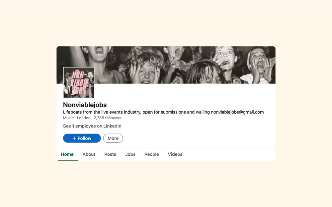Click the nonviablejobs@gmail.com email address
332x207 pixels.
tap(237, 112)
